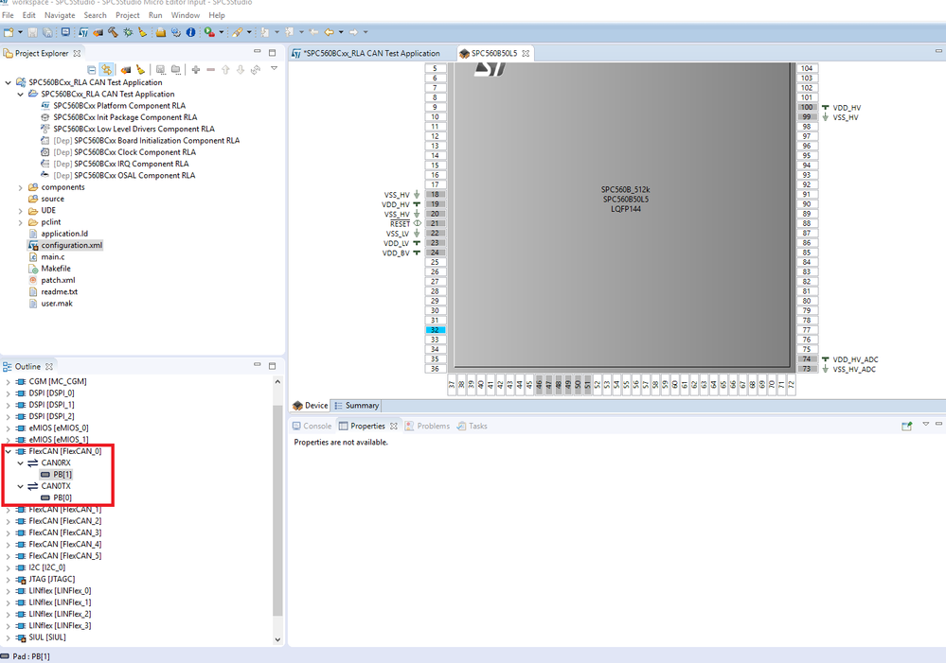This screenshot has width=946, height=663.
Task: Click the broom Clean icon in main toolbar
Action: point(142,32)
